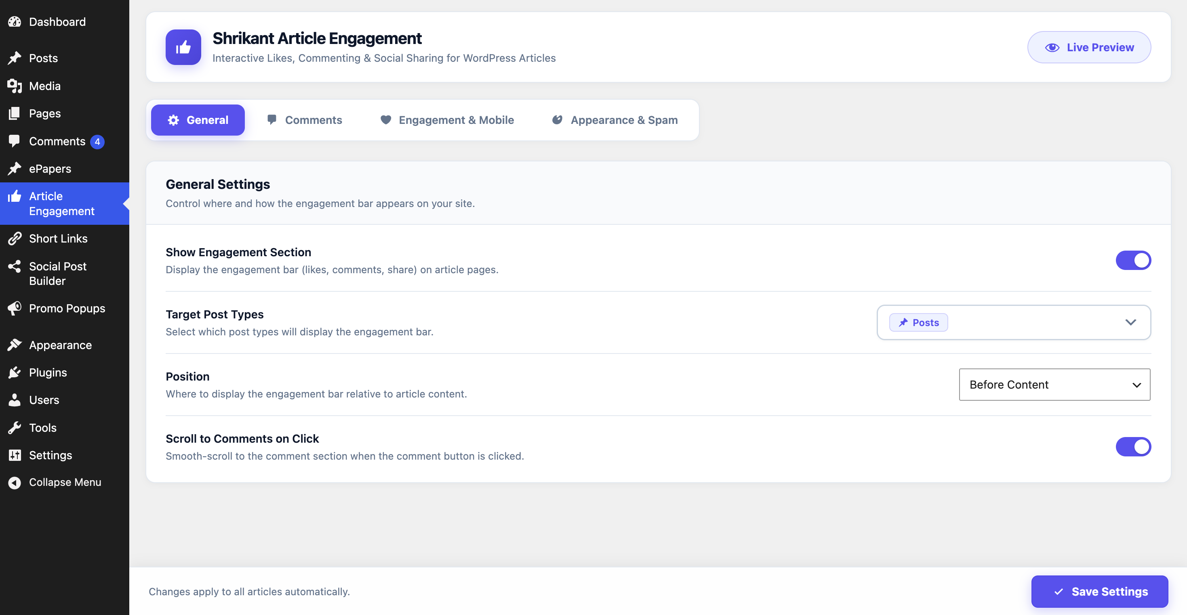Image resolution: width=1187 pixels, height=615 pixels.
Task: Click the Plugins plug icon
Action: tap(15, 372)
